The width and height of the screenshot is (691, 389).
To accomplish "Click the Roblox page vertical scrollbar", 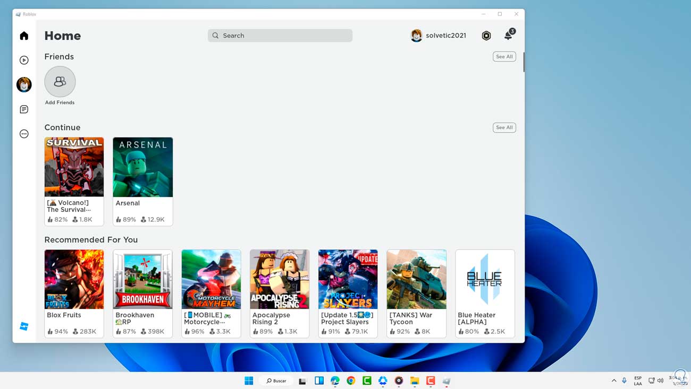I will tap(524, 62).
